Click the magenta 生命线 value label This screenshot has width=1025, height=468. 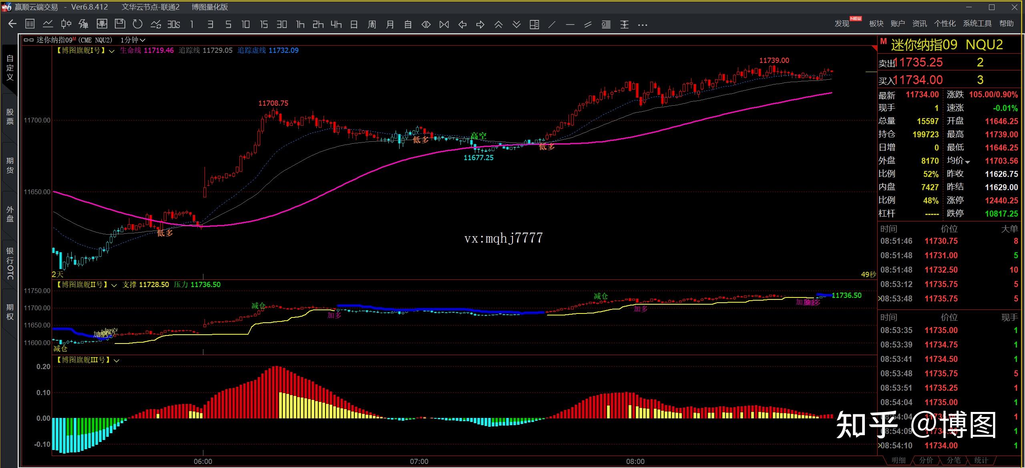coord(159,50)
